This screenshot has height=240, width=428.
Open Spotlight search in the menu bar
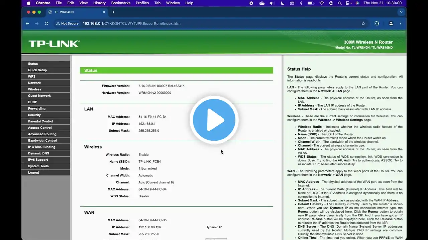coord(340,3)
